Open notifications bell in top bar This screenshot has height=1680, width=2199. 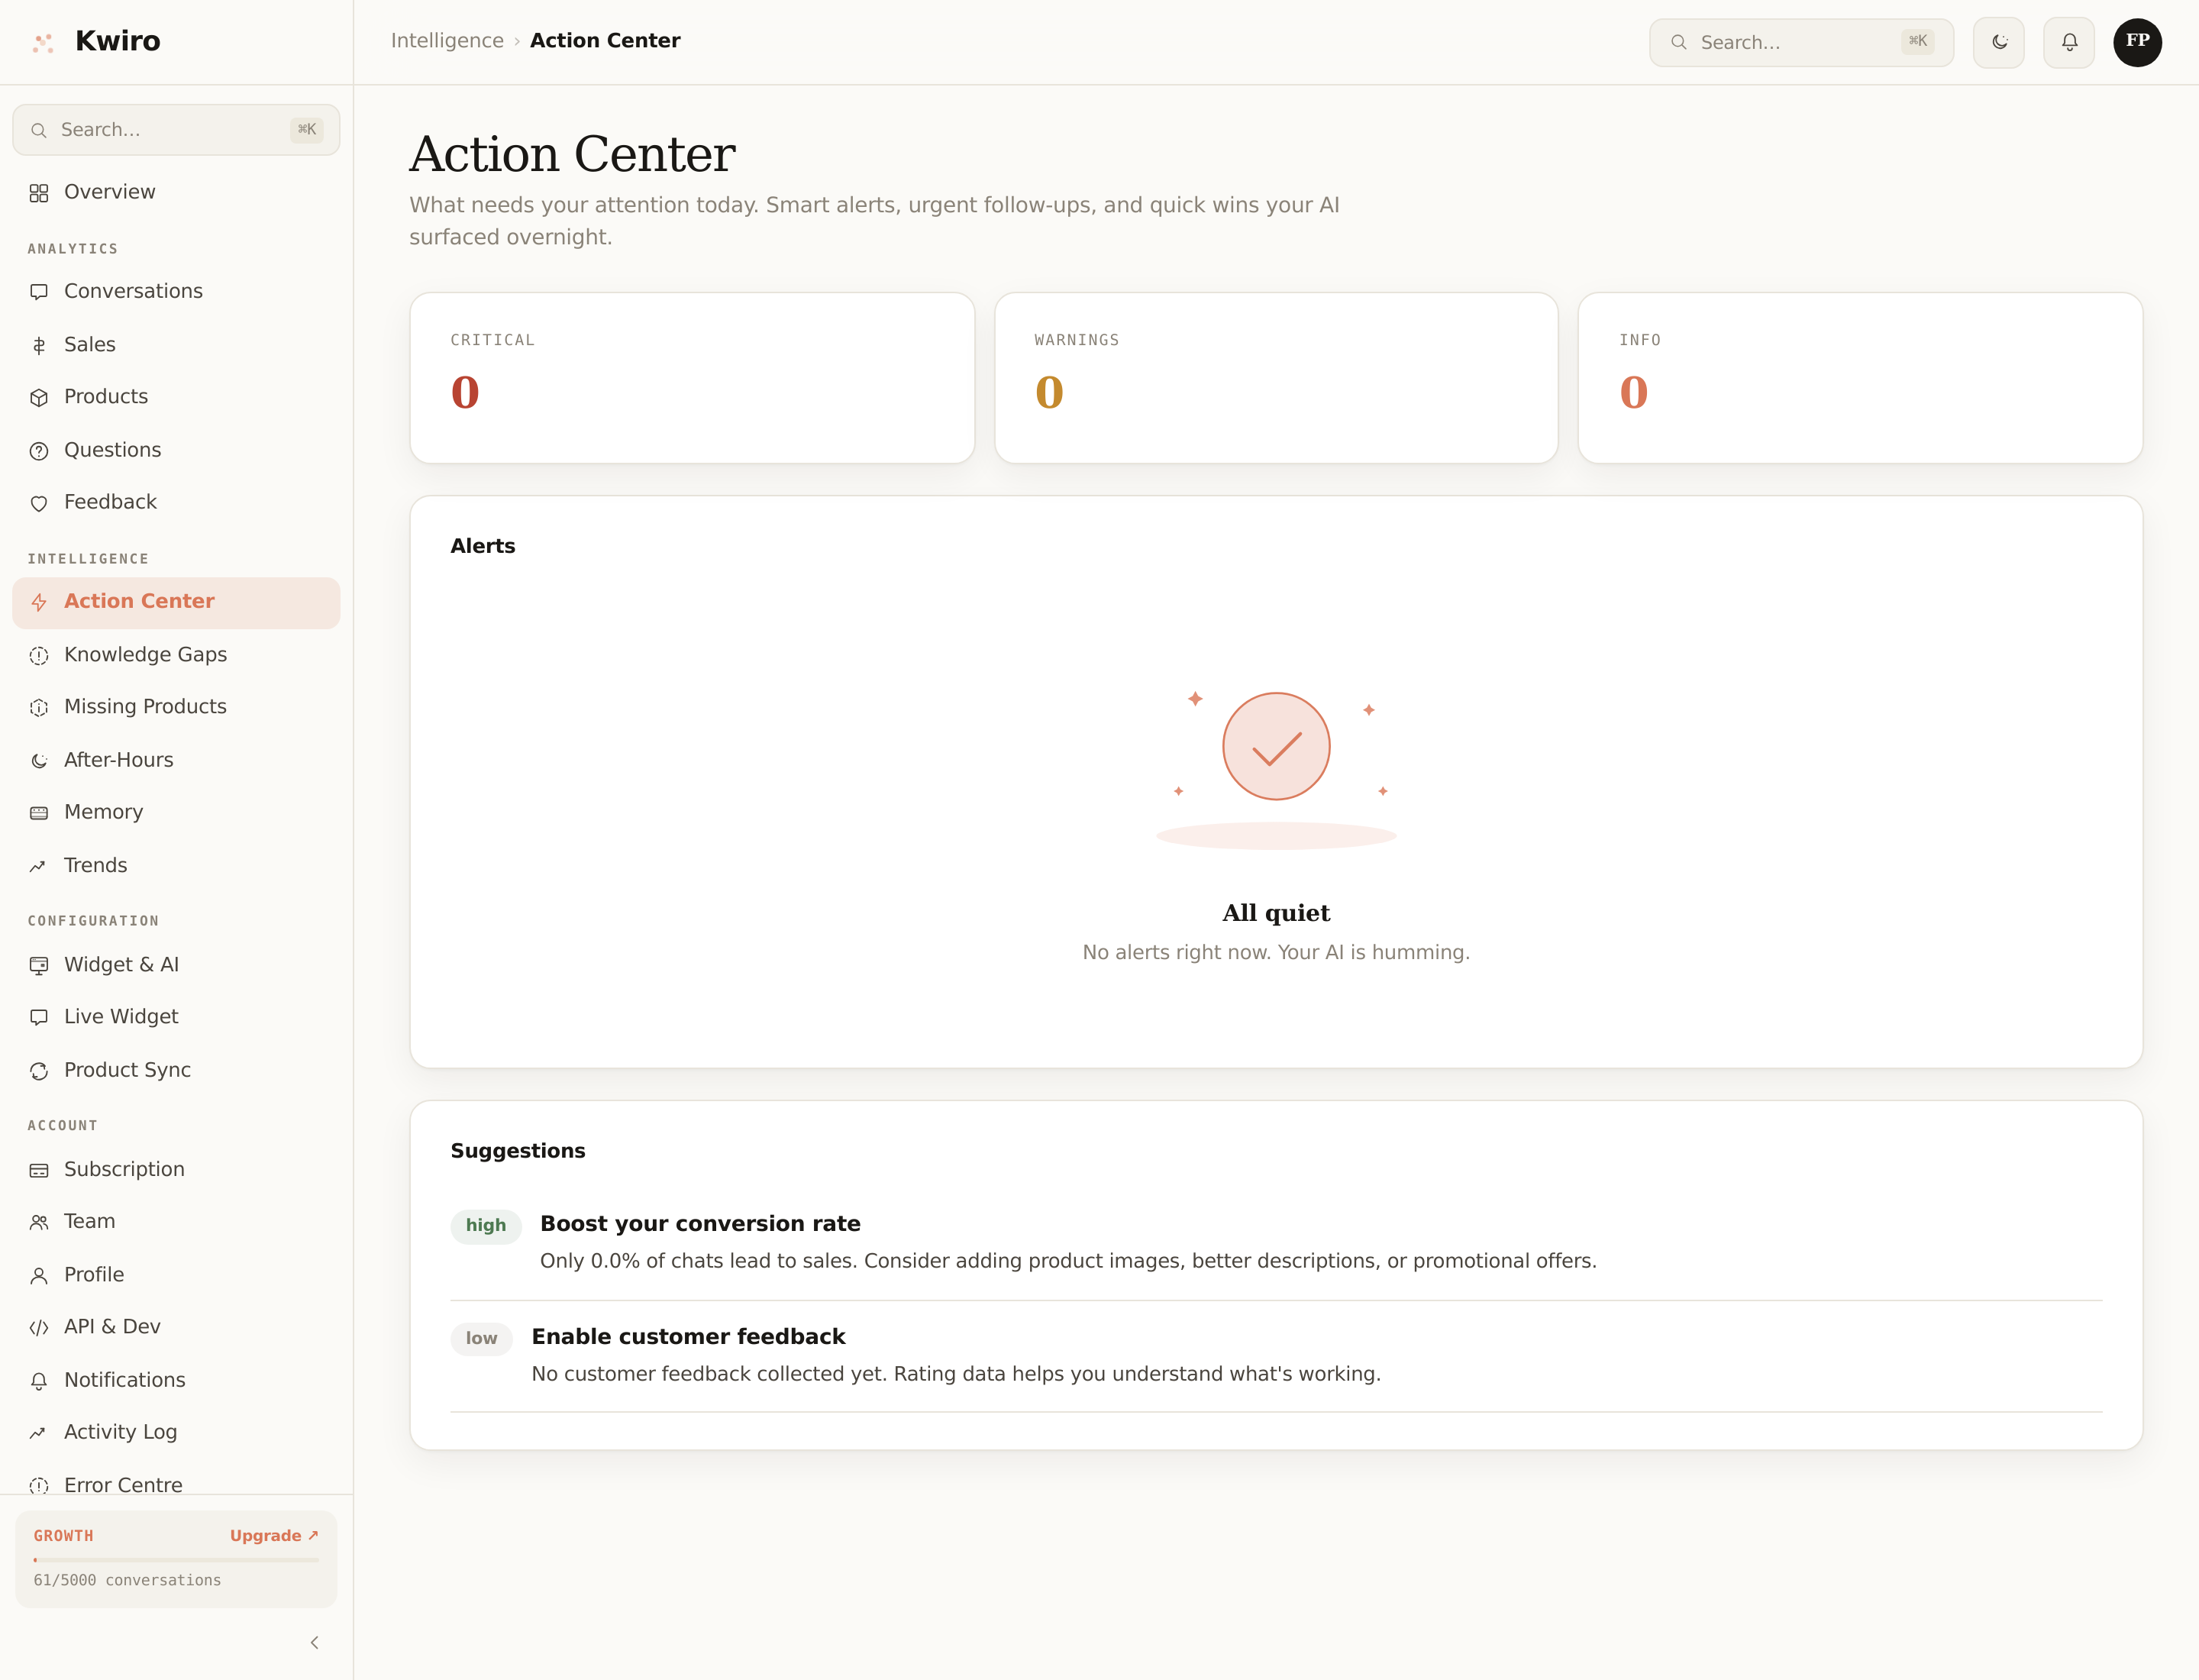click(x=2069, y=42)
